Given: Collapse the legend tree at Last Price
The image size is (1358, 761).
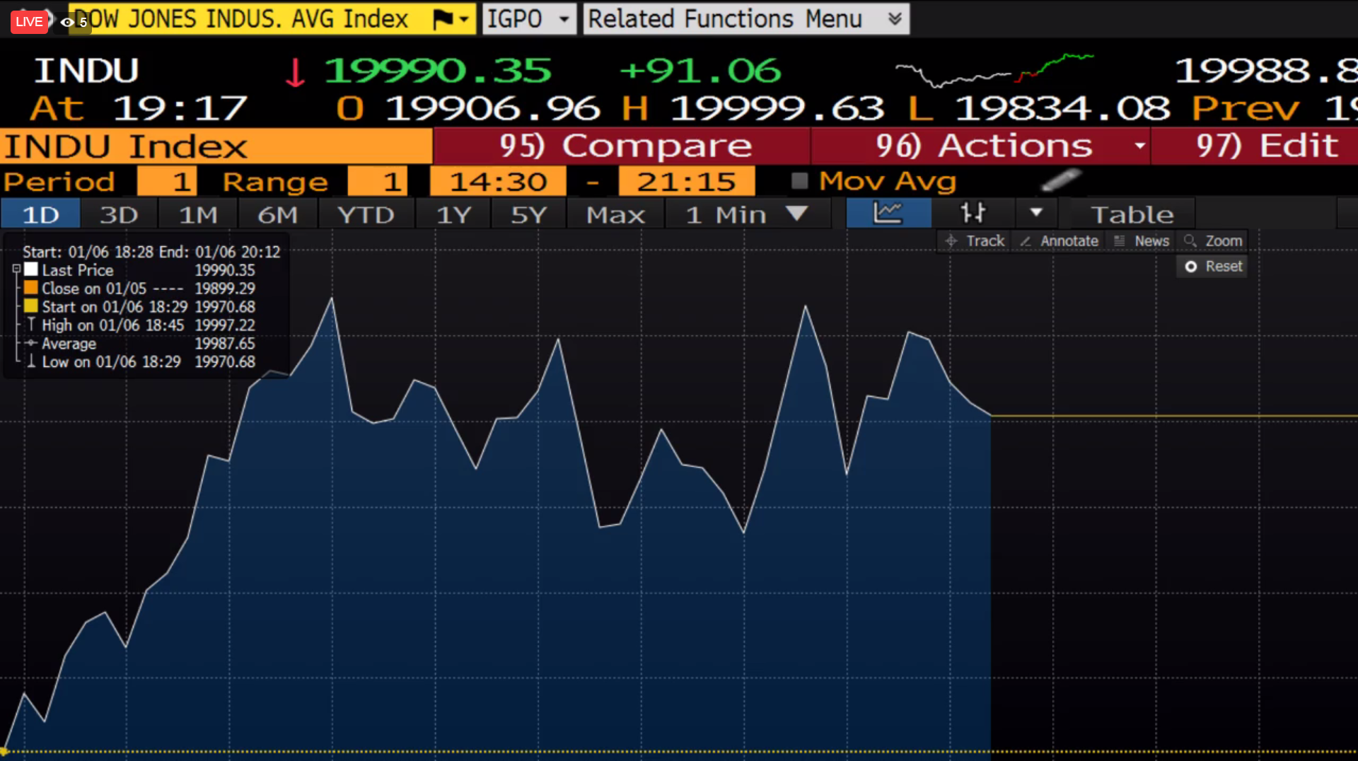Looking at the screenshot, I should pos(16,269).
